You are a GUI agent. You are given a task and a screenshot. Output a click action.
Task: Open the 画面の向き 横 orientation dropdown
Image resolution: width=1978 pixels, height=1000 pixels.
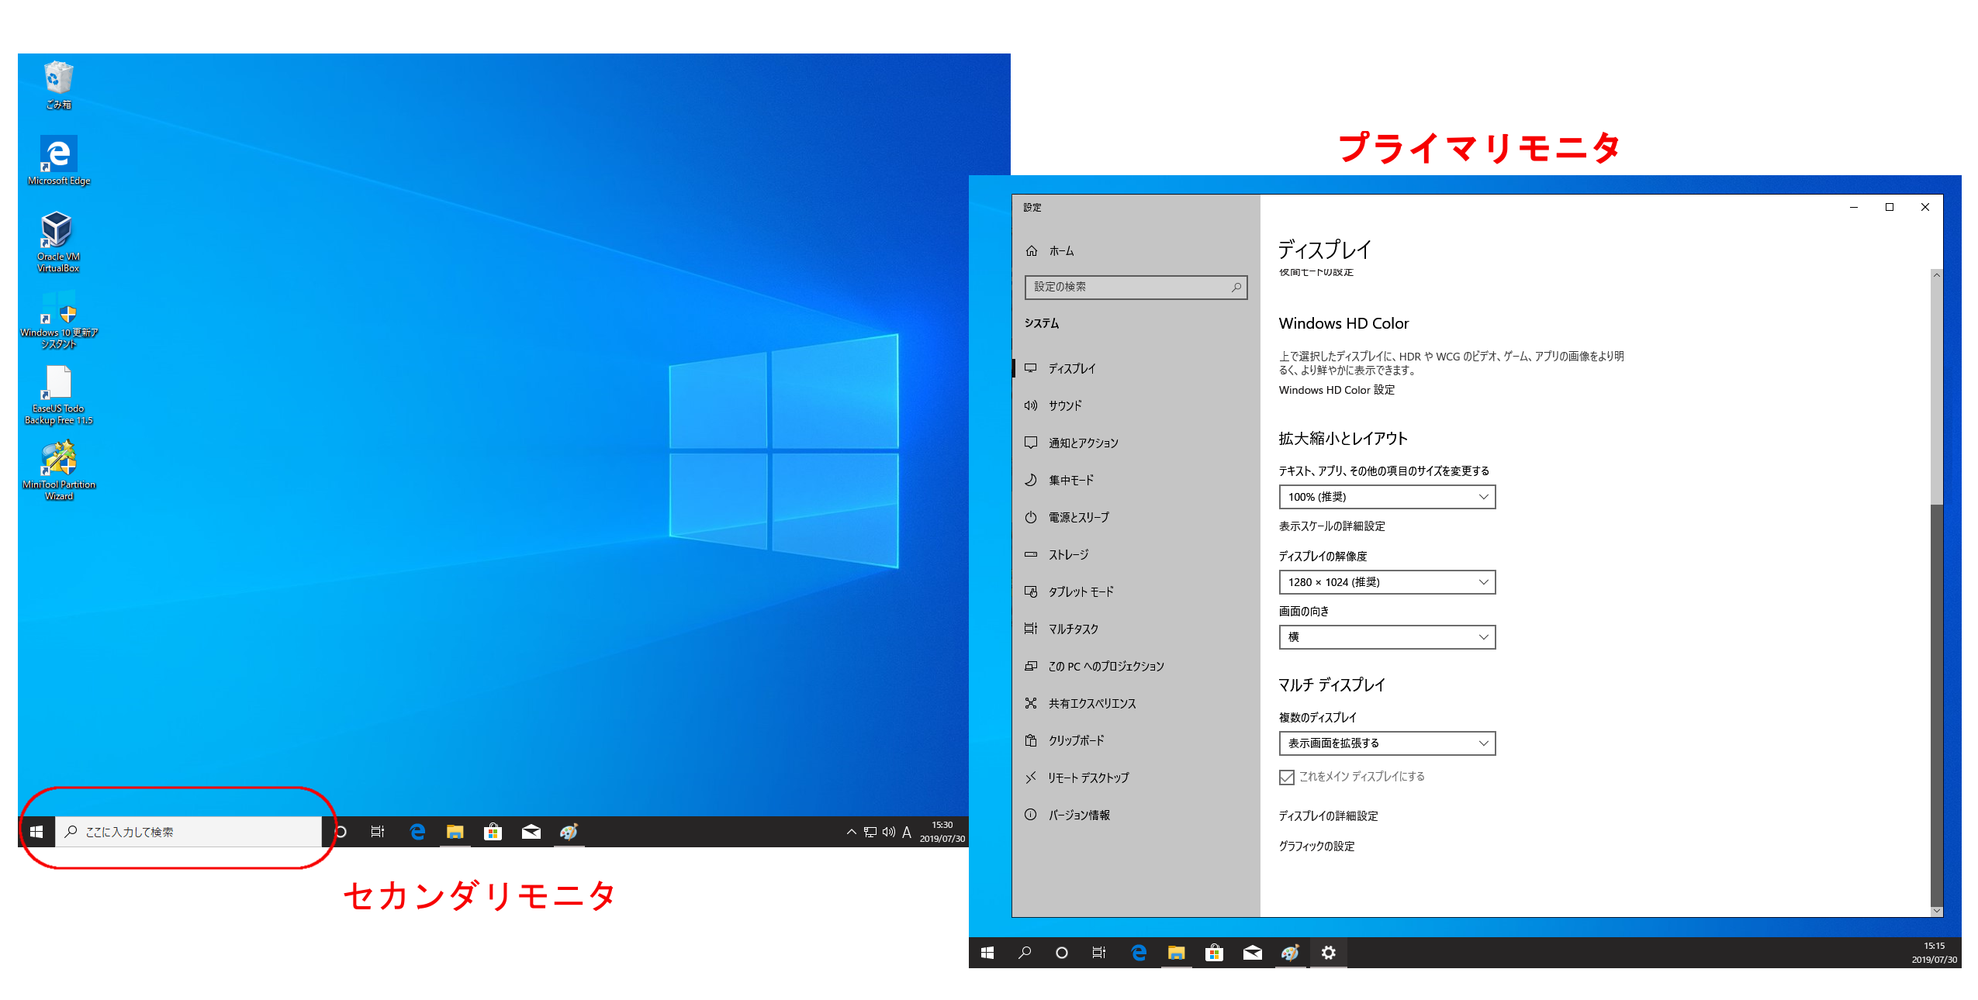[x=1386, y=637]
